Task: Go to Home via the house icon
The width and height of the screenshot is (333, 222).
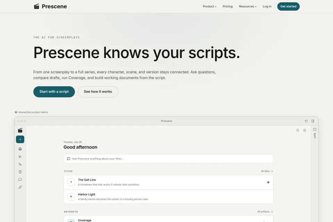Action: (x=20, y=149)
